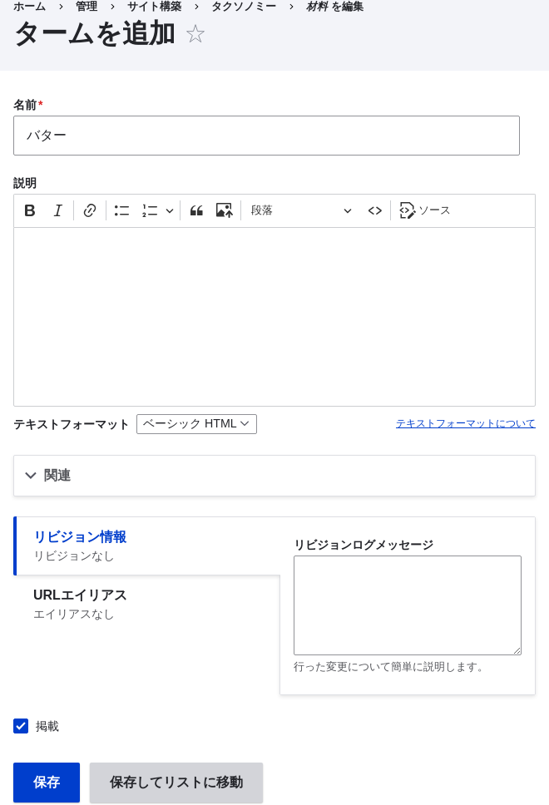This screenshot has height=805, width=549.
Task: Select the URLエイリアス tab
Action: point(79,595)
